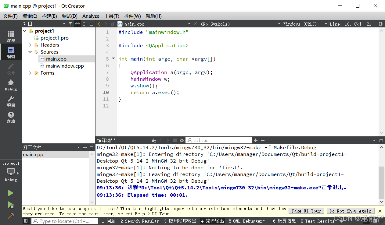Click the compile output vertical scrollbar
The width and height of the screenshot is (385, 225).
pyautogui.click(x=381, y=183)
